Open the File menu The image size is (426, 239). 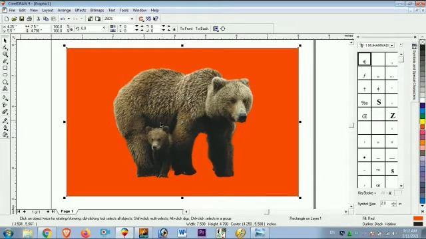click(x=12, y=11)
